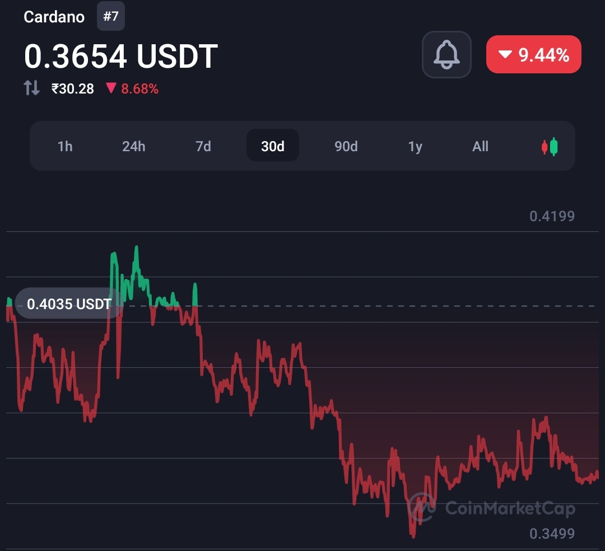Tap the #7 rank badge
Image resolution: width=605 pixels, height=551 pixels.
pos(111,16)
